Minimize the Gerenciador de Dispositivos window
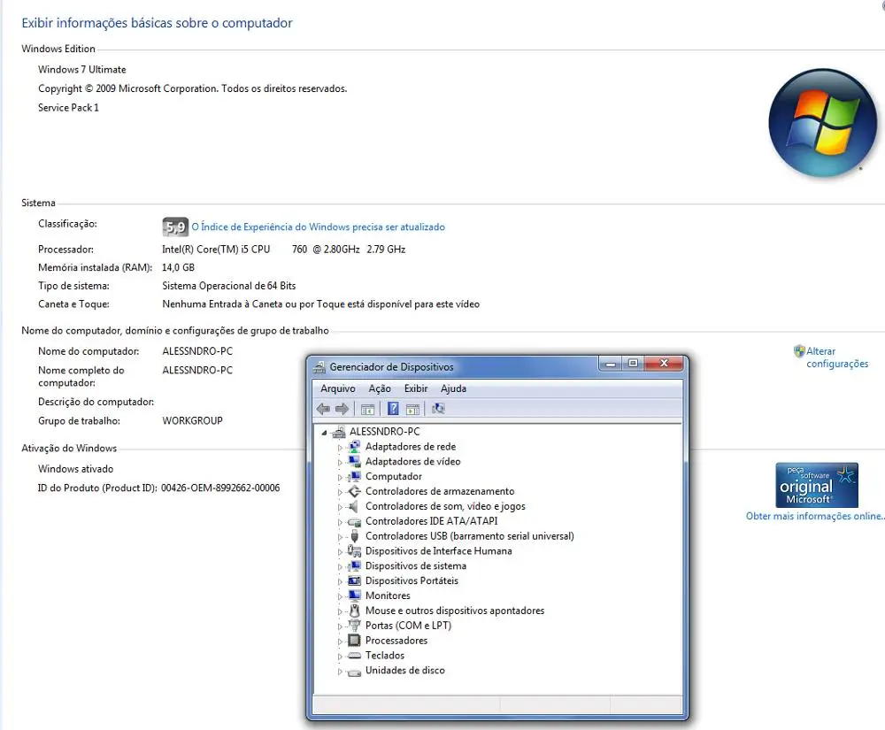This screenshot has height=730, width=885. 610,364
